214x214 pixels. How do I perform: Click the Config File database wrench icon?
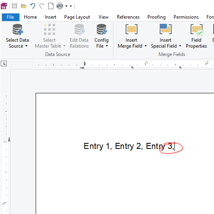click(x=102, y=29)
